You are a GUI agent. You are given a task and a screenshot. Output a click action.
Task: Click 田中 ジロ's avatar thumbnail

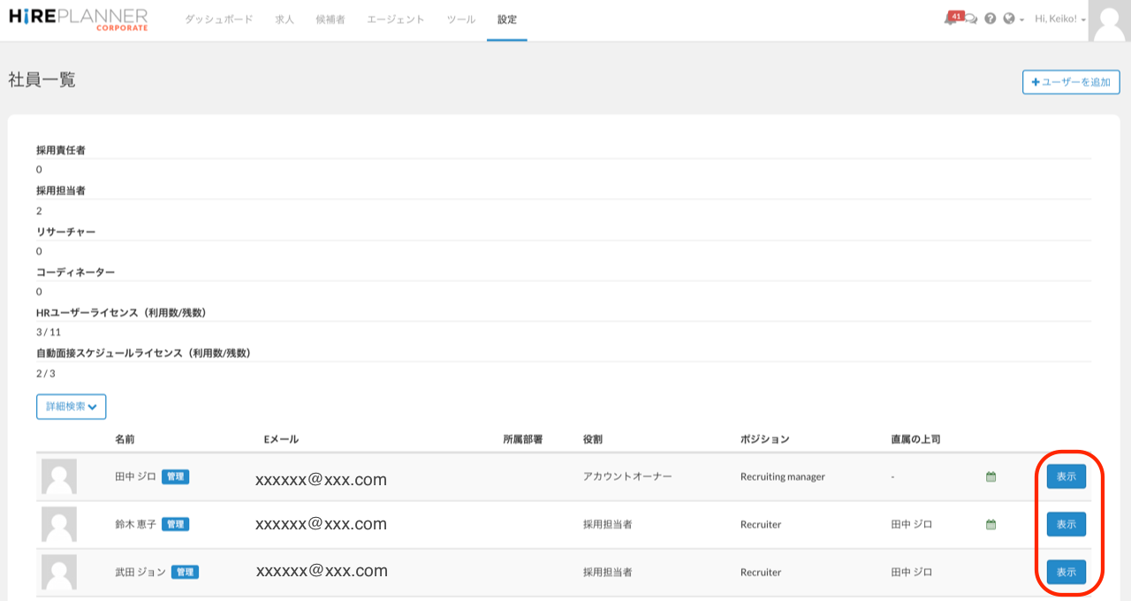59,476
